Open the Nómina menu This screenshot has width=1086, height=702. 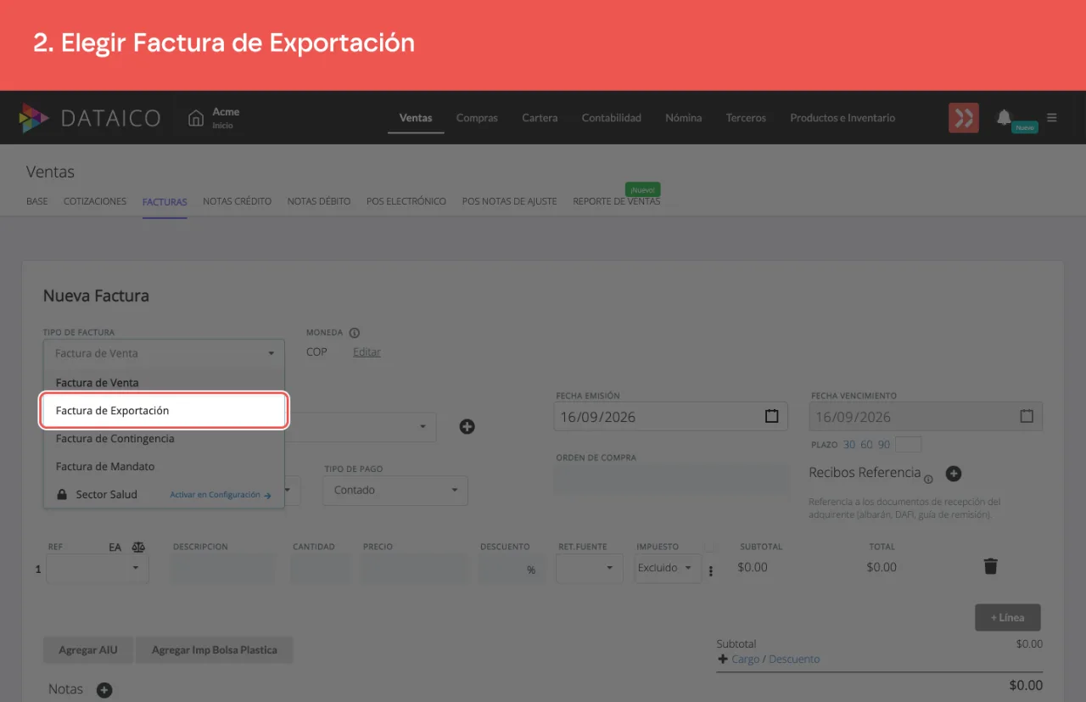684,118
